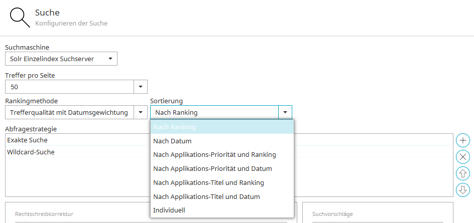Viewport: 474px width, 223px height.
Task: Select 'Exakte Suche' in Abfragestrategie list
Action: click(28, 140)
